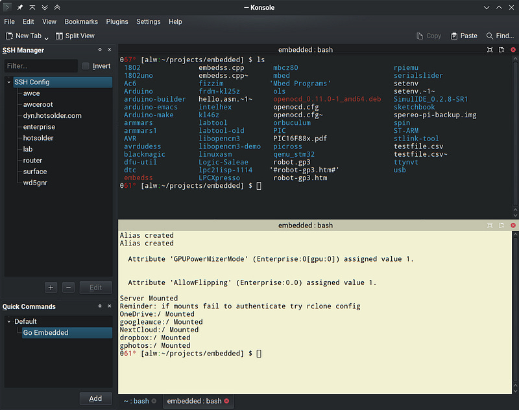The image size is (519, 410).
Task: Close the Quick Commands panel
Action: (110, 306)
